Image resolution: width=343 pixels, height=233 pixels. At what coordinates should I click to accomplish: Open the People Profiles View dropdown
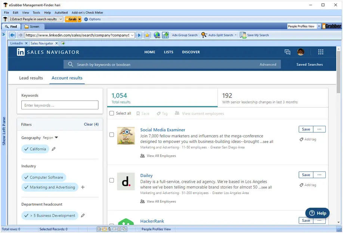pos(319,26)
